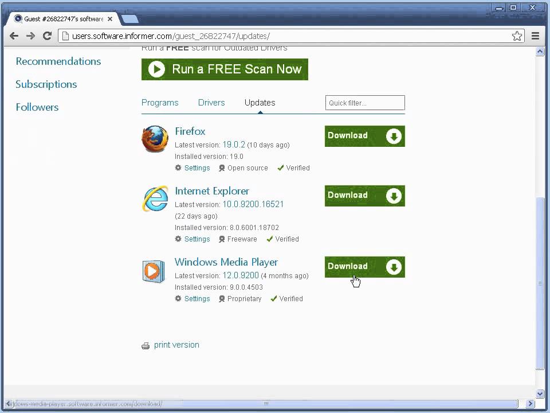Click the Verified checkmark icon for Windows Media Player
Viewport: 550px width, 413px height.
pos(274,298)
